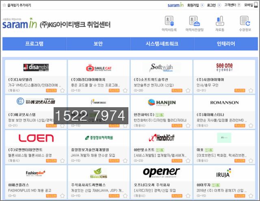Open job title 멜론서비스팀 멜론서비스 운영
The height and width of the screenshot is (201, 260).
[x=30, y=156]
